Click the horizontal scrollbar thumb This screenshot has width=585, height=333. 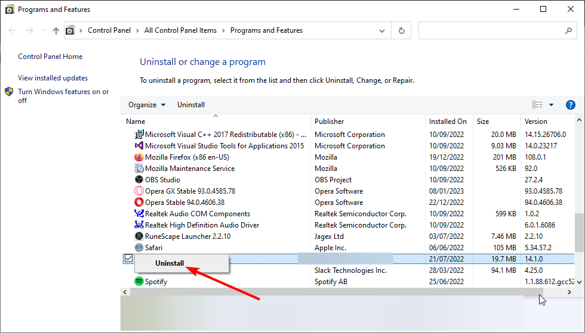click(x=336, y=292)
